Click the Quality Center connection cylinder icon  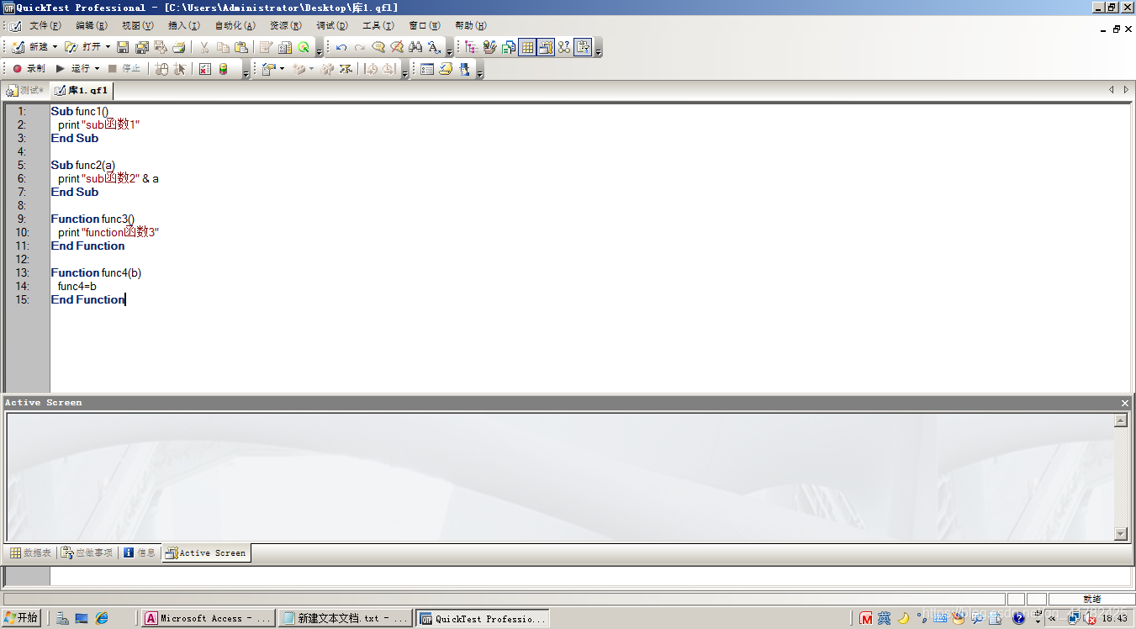coord(223,68)
